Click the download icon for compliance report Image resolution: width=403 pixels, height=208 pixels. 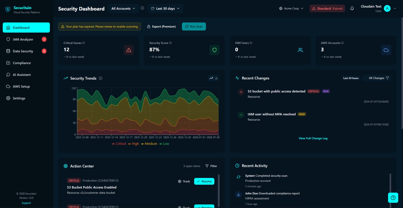click(x=239, y=194)
